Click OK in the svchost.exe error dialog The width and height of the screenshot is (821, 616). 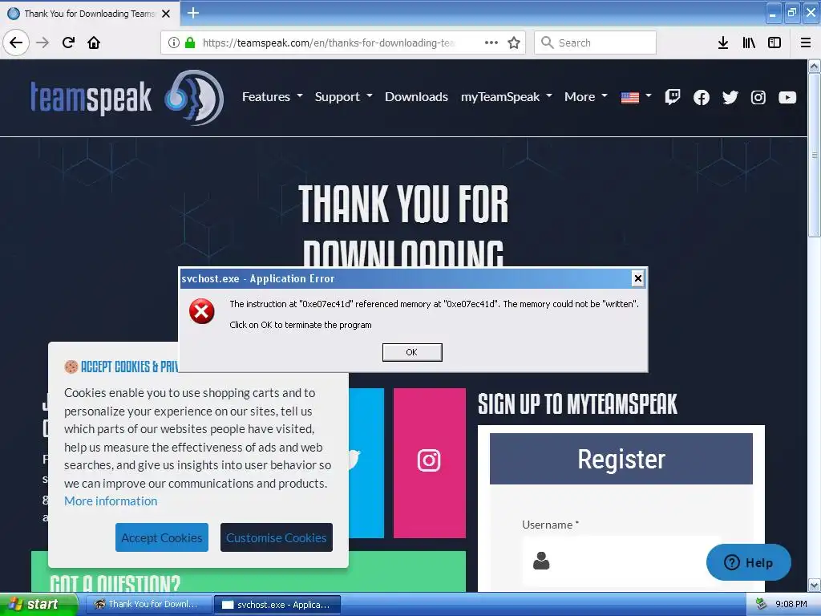point(412,352)
